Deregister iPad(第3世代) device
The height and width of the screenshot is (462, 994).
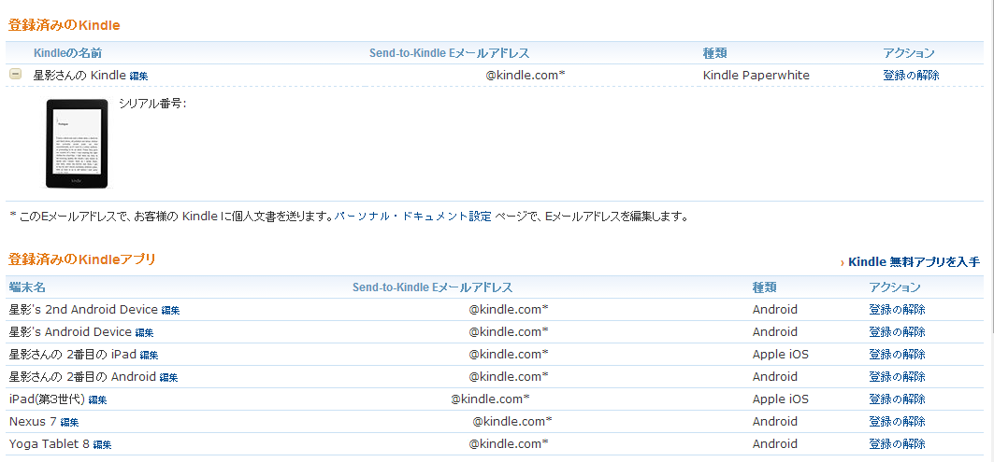click(897, 399)
